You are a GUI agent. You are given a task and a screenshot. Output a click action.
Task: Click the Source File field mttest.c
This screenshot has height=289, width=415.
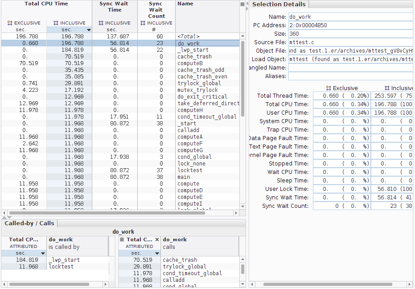point(351,42)
